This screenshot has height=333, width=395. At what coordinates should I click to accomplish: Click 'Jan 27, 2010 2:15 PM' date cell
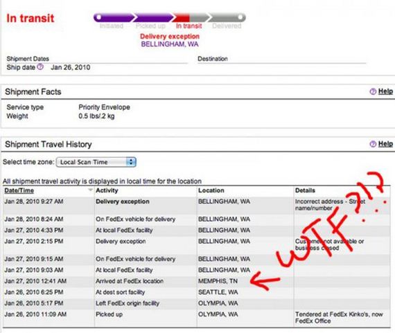pyautogui.click(x=34, y=241)
